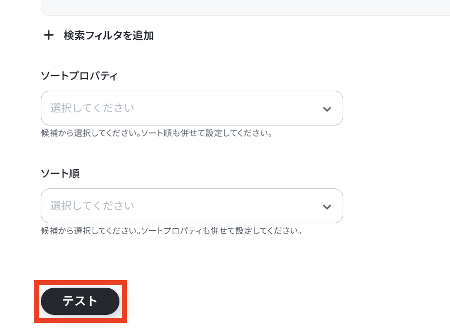
Task: Select the 選択してください placeholder under ソートプロパティ
Action: pos(92,108)
